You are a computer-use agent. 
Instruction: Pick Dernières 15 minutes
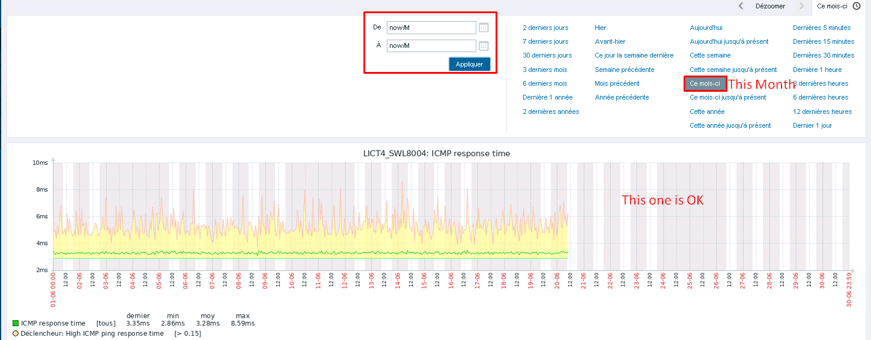(824, 41)
